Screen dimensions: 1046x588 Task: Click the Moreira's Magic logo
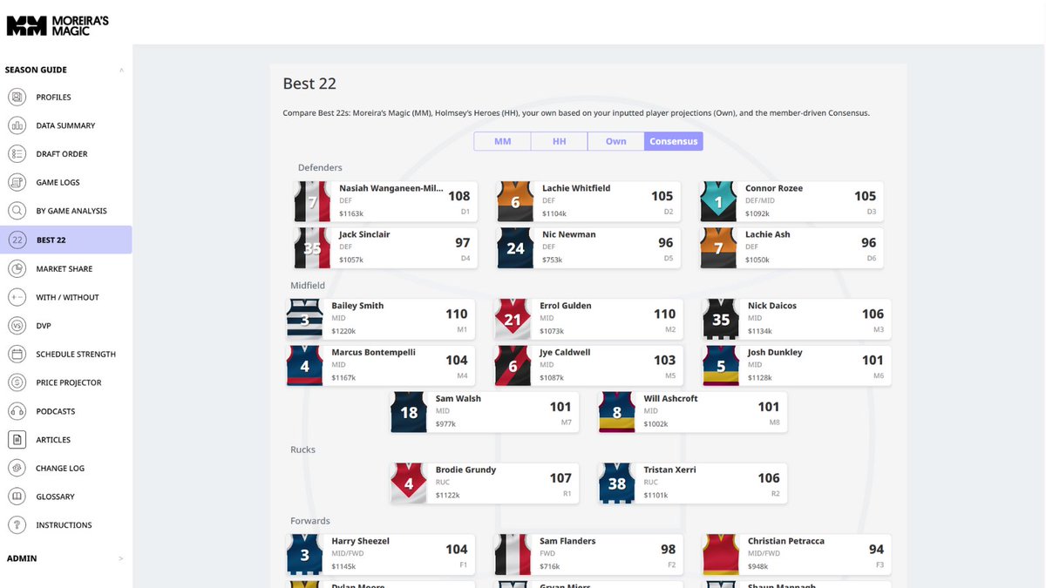tap(58, 25)
